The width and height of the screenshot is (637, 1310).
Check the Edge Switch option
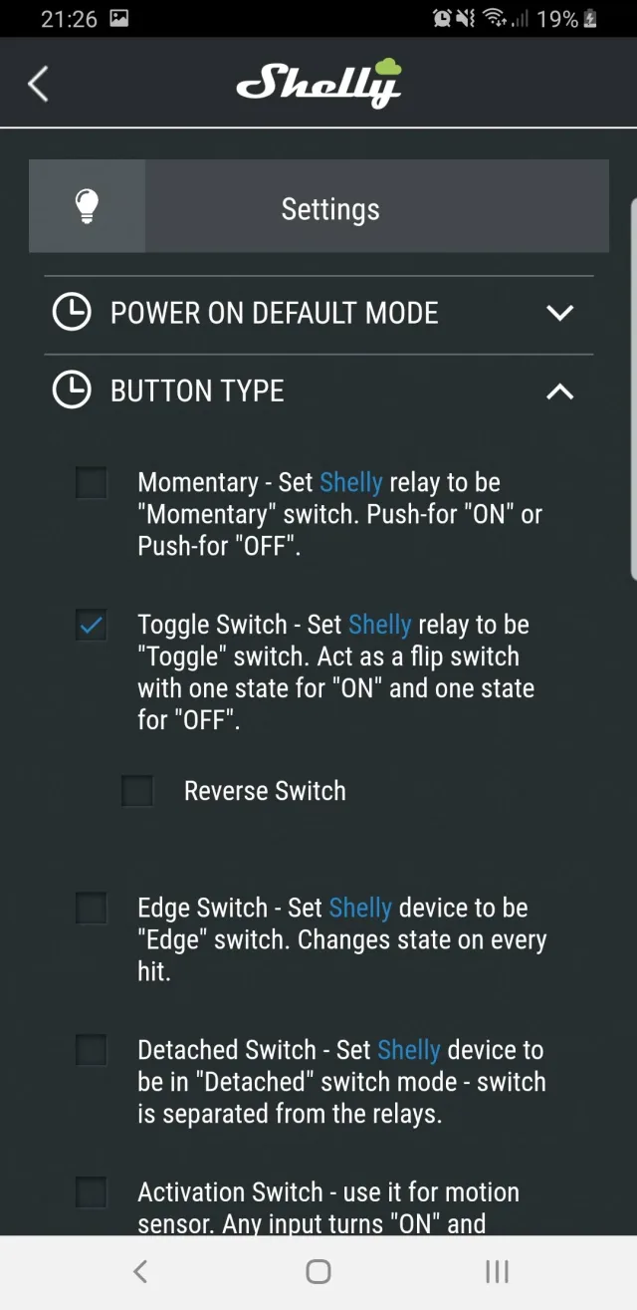(92, 909)
